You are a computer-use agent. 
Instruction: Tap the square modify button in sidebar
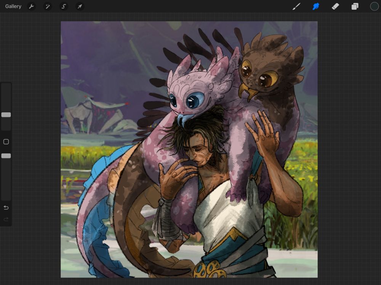pos(6,142)
